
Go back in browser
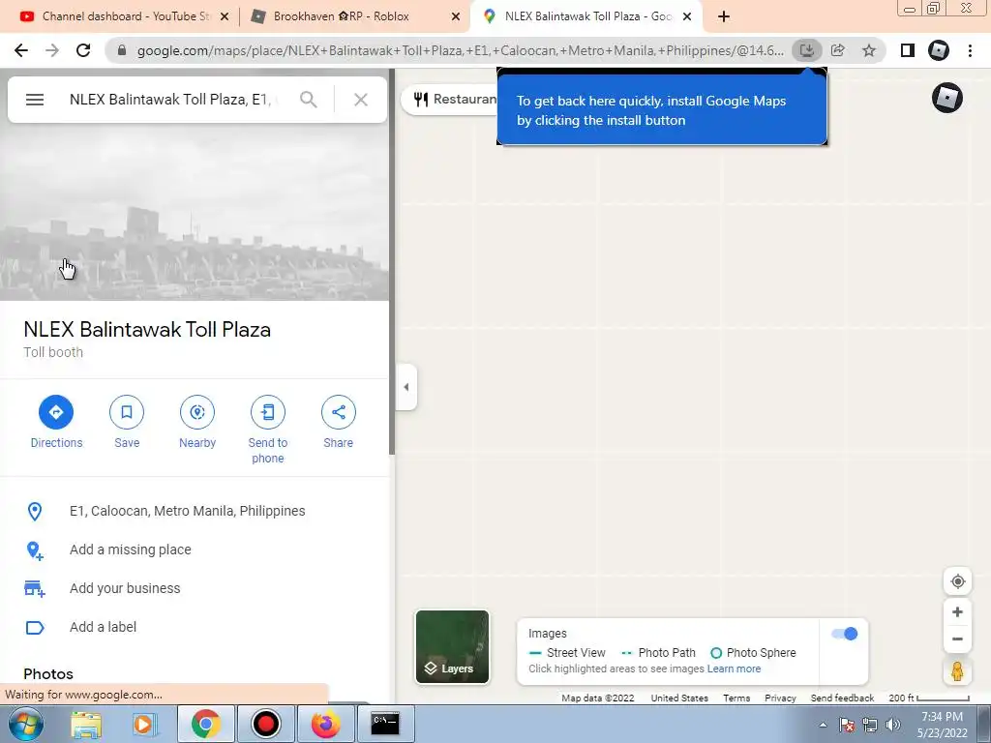21,50
